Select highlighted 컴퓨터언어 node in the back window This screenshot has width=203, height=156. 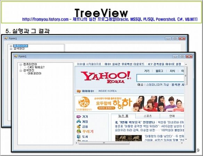coord(21,46)
